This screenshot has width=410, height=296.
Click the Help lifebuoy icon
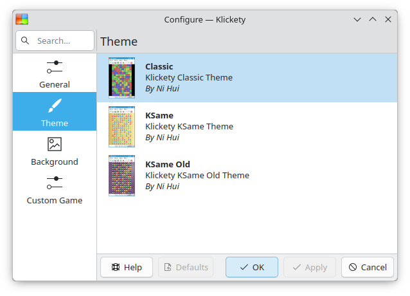[x=116, y=267]
